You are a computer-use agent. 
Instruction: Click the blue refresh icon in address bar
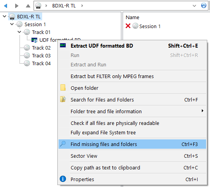pos(204,5)
